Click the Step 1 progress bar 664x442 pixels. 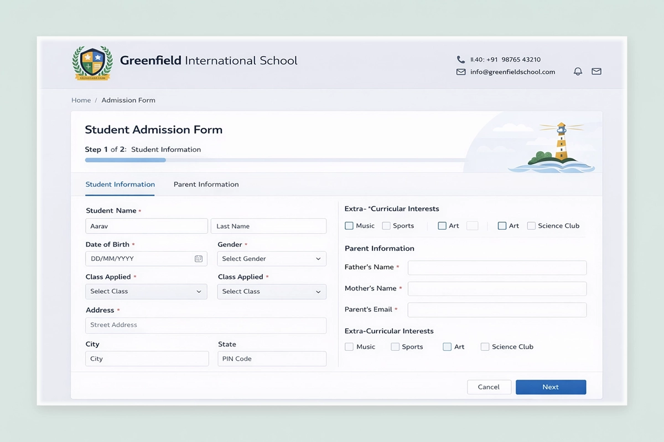click(125, 160)
